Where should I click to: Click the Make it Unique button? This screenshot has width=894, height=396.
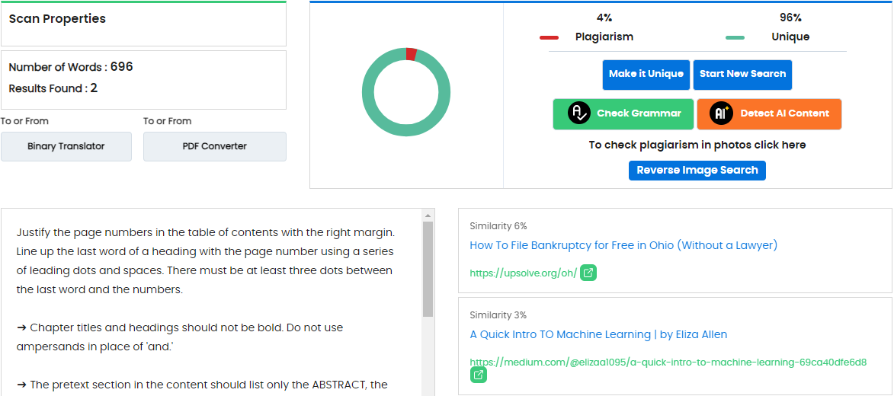pyautogui.click(x=646, y=75)
